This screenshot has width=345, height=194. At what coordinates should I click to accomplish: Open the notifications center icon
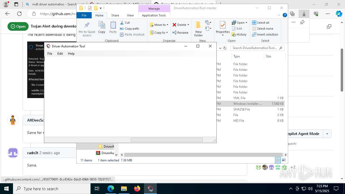[x=336, y=189]
